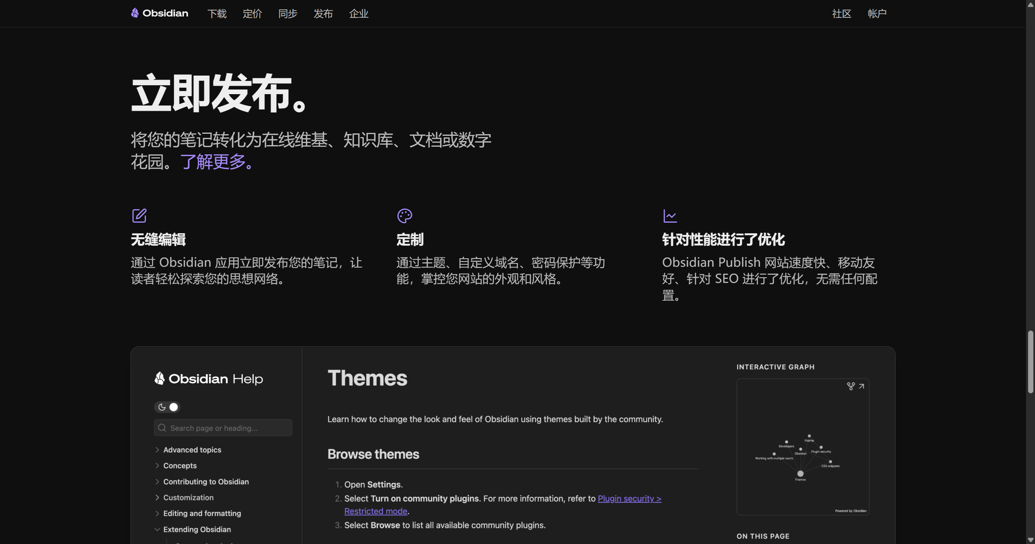Open the 企业 navigation item
Image resolution: width=1035 pixels, height=544 pixels.
(359, 14)
